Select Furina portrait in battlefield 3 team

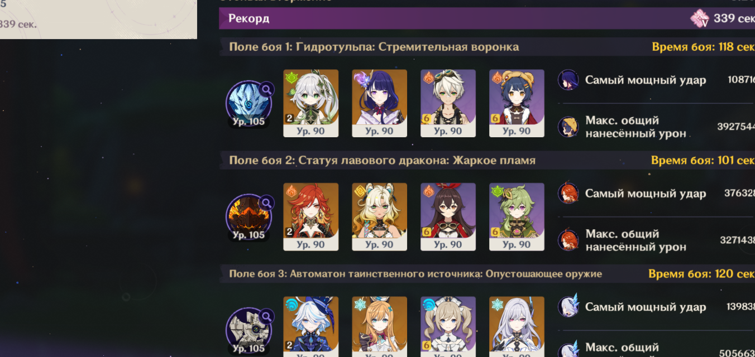point(311,327)
